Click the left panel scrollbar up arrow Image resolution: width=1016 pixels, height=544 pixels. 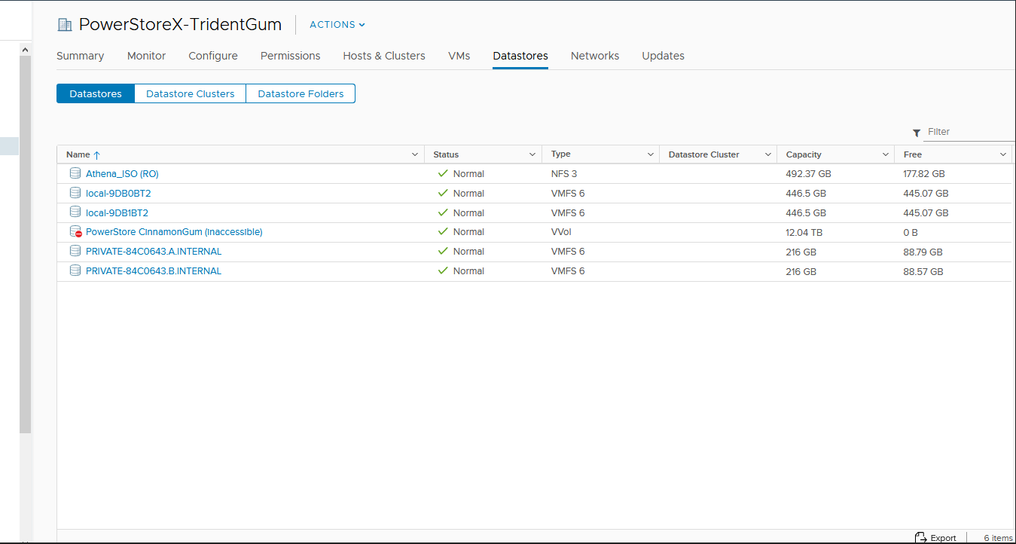(25, 50)
